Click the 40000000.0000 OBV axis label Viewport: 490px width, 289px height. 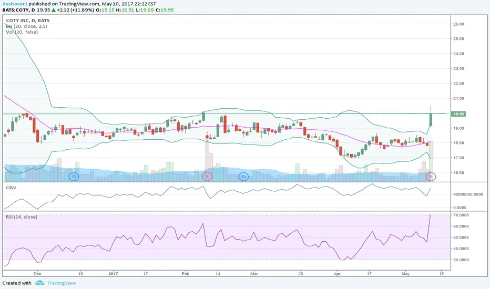(x=468, y=194)
